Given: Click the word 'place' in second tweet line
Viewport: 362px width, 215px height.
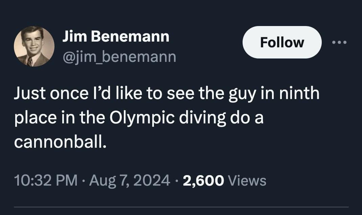Looking at the screenshot, I should tap(32, 119).
